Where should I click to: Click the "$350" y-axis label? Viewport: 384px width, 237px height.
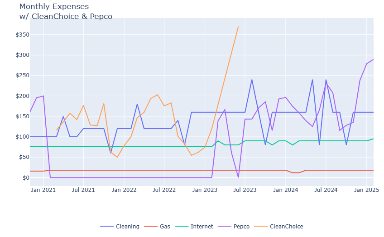tap(22, 35)
